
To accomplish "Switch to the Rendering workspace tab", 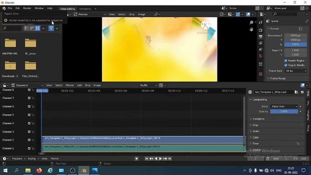I will (x=85, y=9).
